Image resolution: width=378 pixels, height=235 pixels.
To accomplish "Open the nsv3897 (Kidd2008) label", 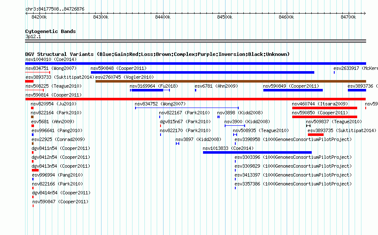I will (x=198, y=139).
